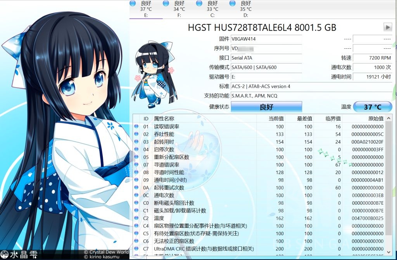Click the indicator next to UltraDMA CRC 错误计数
This screenshot has width=397, height=260.
click(x=136, y=248)
